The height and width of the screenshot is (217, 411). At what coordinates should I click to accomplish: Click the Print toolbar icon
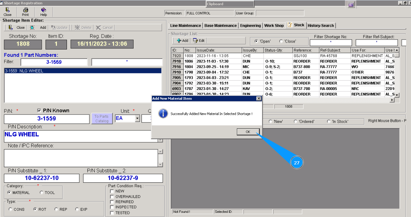pyautogui.click(x=25, y=10)
